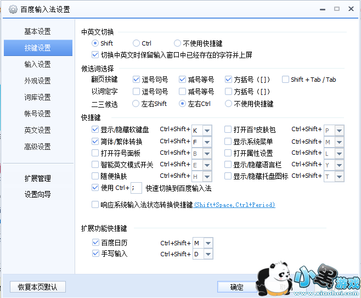Toggle 显示/隐藏软键盘 shortcut checkbox
Image resolution: width=361 pixels, height=298 pixels.
95,130
